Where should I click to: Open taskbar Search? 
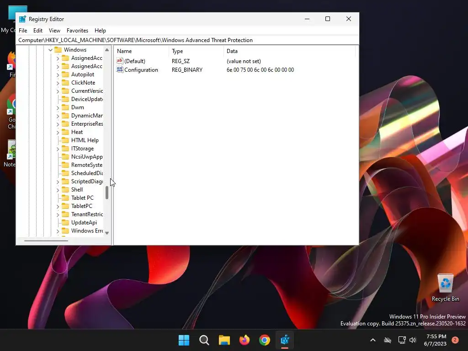click(x=204, y=340)
